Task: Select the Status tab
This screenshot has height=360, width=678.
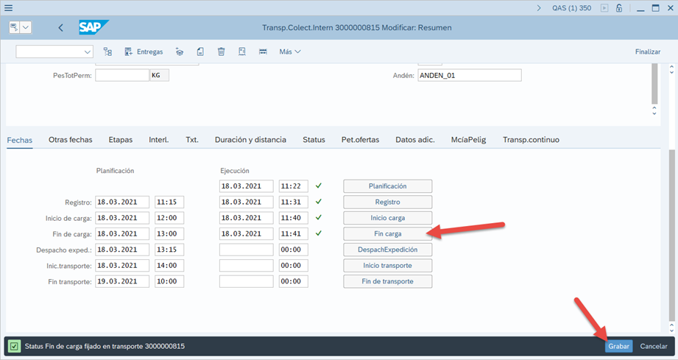Action: pyautogui.click(x=314, y=139)
